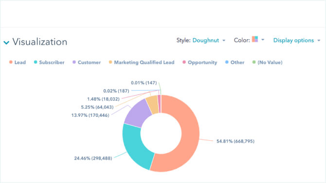Toggle the Other legend item
The height and width of the screenshot is (183, 326).
point(235,62)
